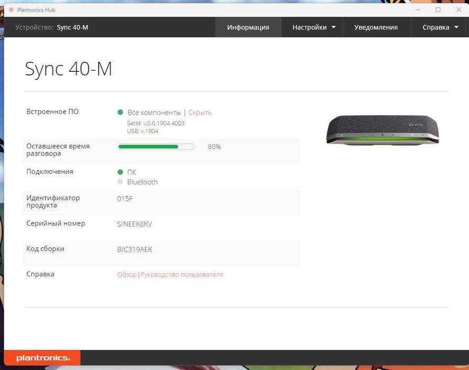Select the serial number S/NEEK8KV
Image resolution: width=469 pixels, height=370 pixels.
134,224
